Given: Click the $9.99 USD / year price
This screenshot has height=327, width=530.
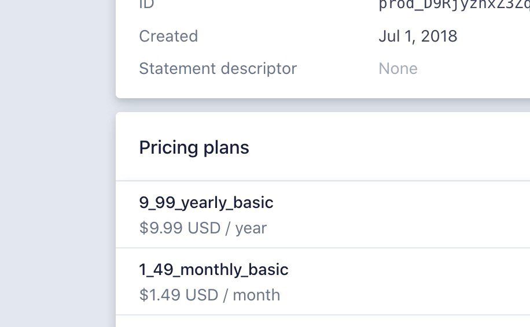Looking at the screenshot, I should [203, 228].
